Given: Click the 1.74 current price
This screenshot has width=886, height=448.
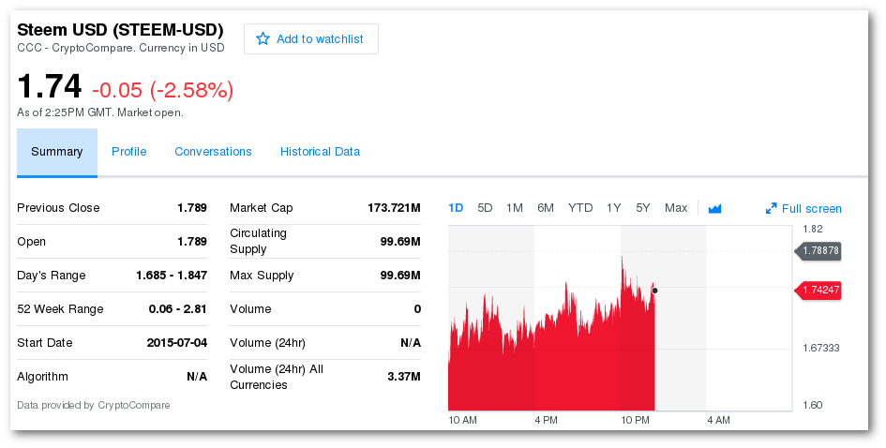Looking at the screenshot, I should click(50, 86).
